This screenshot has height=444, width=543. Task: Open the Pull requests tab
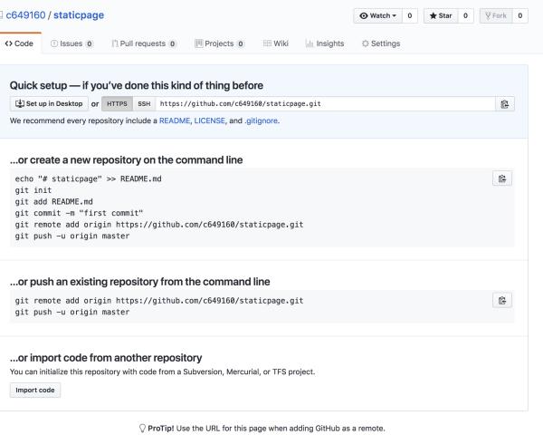tap(144, 43)
